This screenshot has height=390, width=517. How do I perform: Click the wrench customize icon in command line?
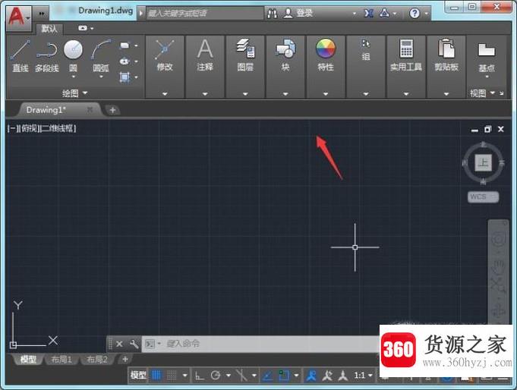[134, 344]
